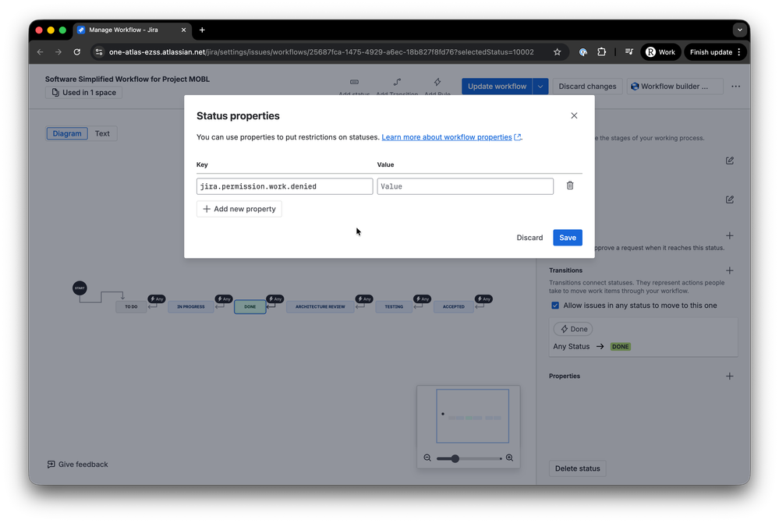The image size is (779, 523).
Task: Click the site information icon in address bar
Action: click(99, 52)
